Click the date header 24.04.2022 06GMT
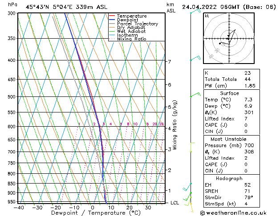The width and height of the screenshot is (280, 216). [229, 7]
